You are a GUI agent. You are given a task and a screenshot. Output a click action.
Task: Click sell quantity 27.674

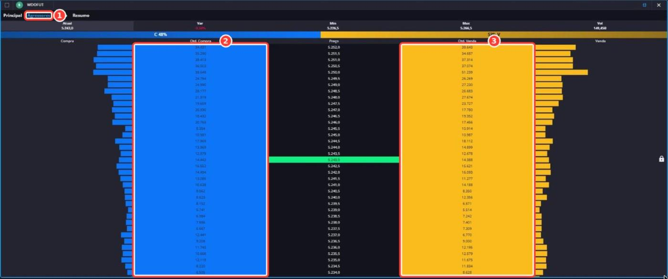click(467, 97)
